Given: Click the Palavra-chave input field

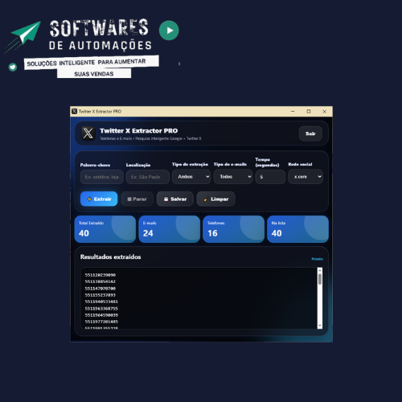Looking at the screenshot, I should pyautogui.click(x=102, y=177).
